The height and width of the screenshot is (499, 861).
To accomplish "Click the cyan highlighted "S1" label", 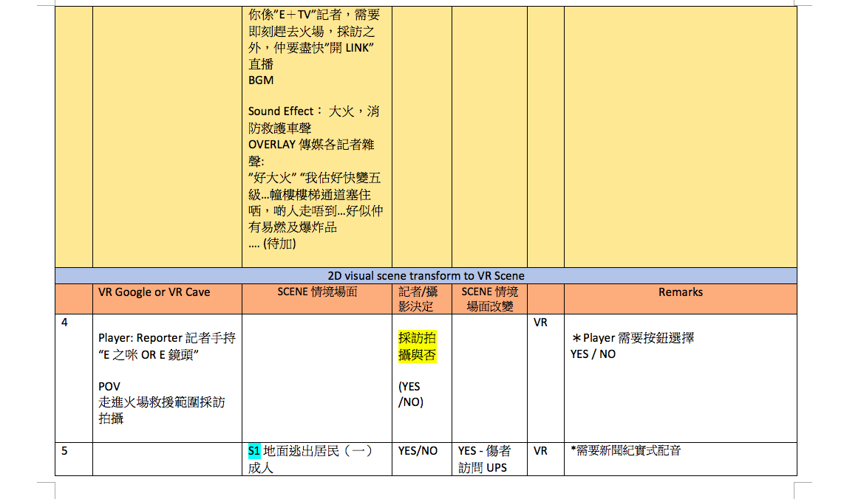I will 254,451.
